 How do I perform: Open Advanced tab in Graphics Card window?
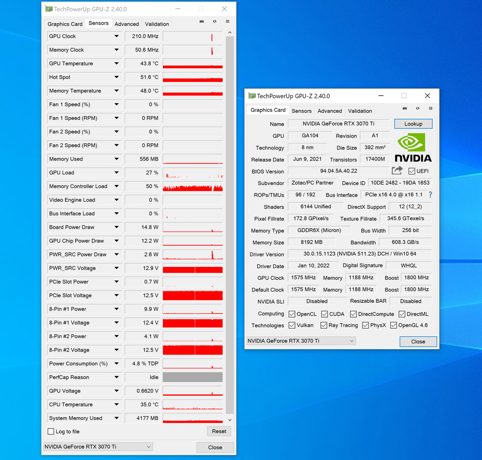(329, 111)
